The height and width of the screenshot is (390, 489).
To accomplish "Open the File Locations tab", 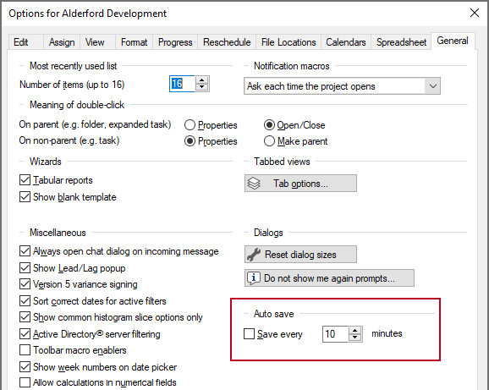I will (288, 42).
